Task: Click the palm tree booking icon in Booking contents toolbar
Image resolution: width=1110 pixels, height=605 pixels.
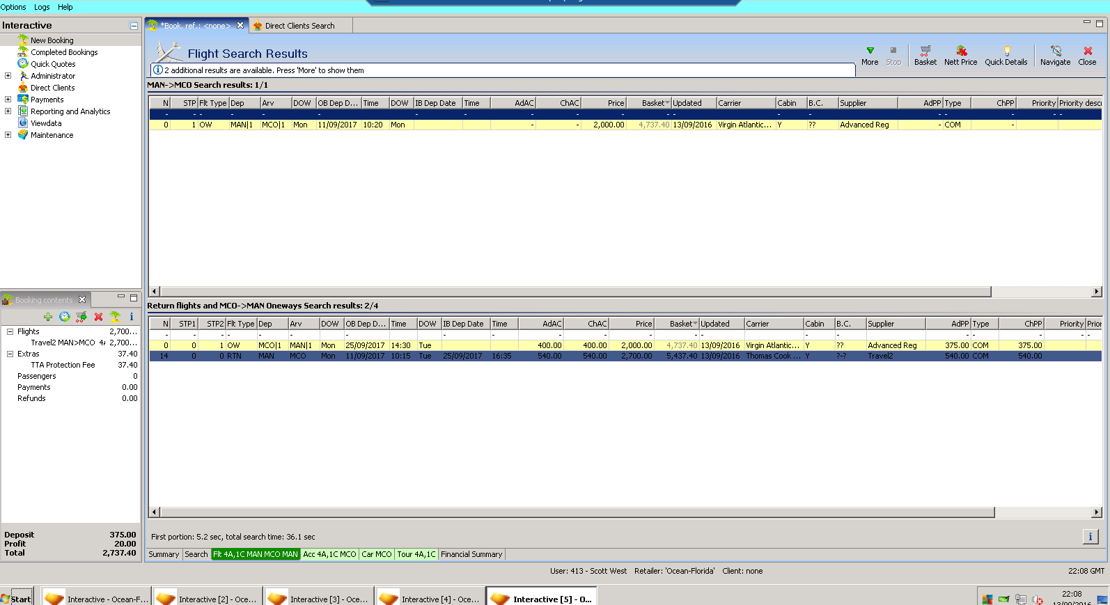Action: (x=115, y=317)
